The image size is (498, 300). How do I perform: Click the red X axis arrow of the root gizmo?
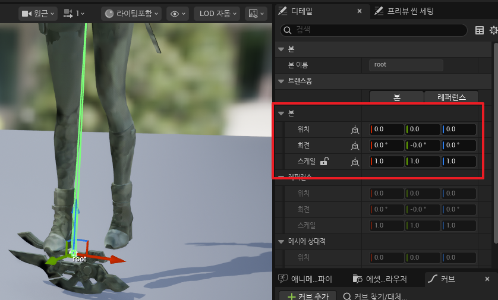tap(115, 260)
